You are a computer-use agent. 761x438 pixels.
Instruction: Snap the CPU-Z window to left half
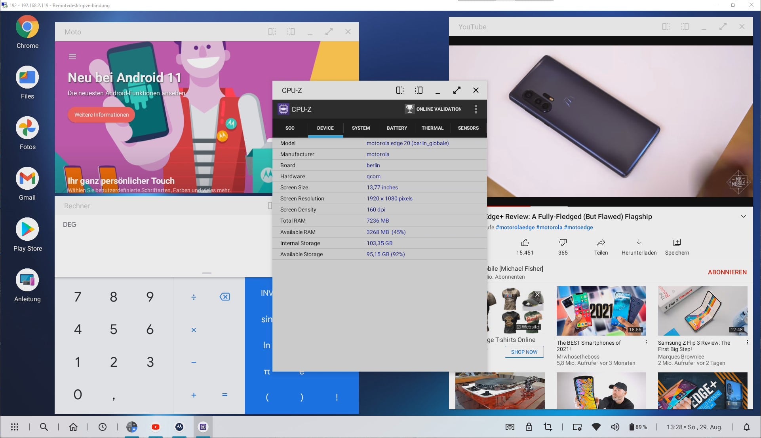400,90
